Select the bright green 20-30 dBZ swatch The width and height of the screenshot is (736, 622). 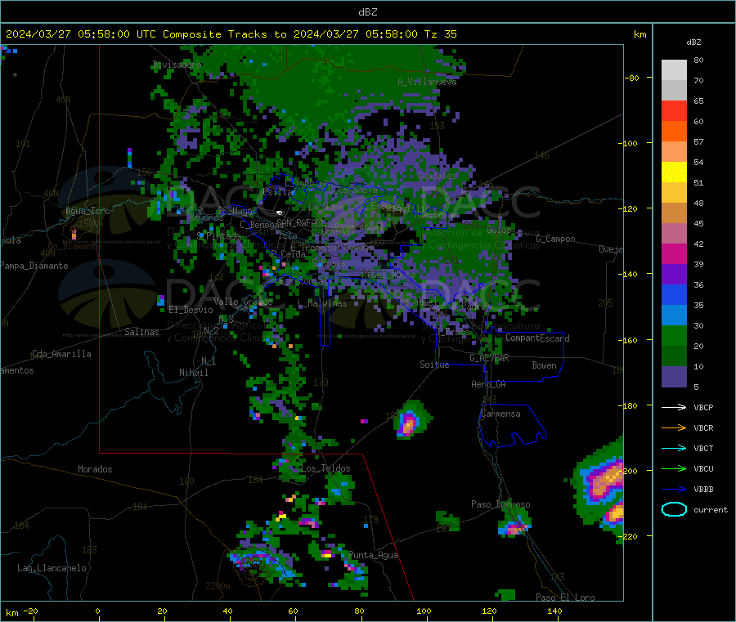point(674,335)
